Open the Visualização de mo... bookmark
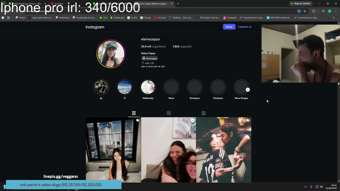The image size is (340, 191). click(x=84, y=18)
